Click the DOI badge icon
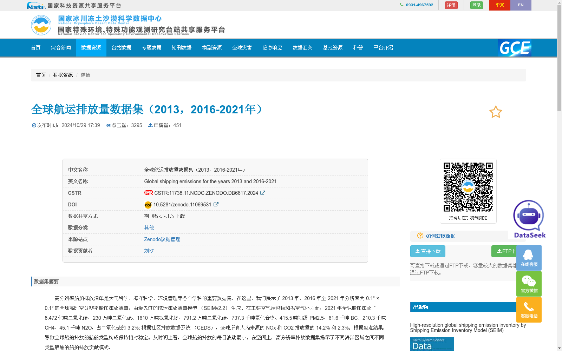 pyautogui.click(x=148, y=205)
